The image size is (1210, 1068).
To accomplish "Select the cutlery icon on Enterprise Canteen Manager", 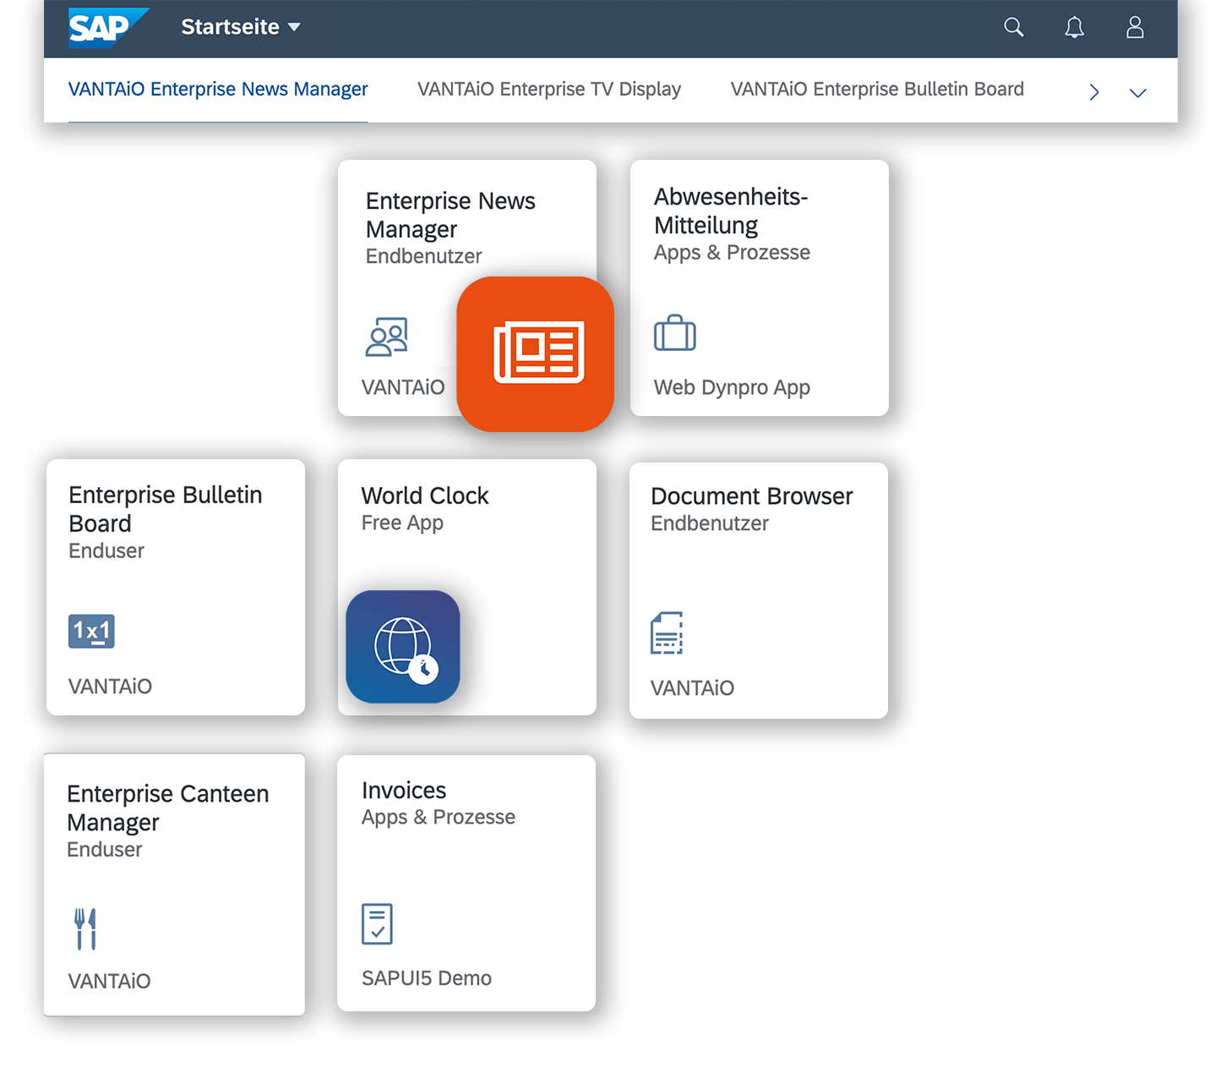I will [84, 928].
